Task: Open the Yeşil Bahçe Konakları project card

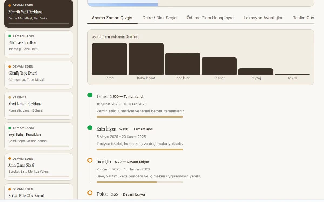Action: coord(39,136)
